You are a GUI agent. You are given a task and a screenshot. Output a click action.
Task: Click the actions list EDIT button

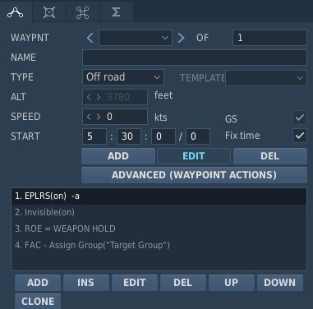tap(135, 283)
